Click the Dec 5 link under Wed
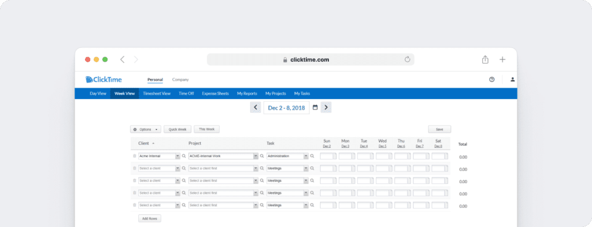The image size is (592, 227). pyautogui.click(x=383, y=146)
